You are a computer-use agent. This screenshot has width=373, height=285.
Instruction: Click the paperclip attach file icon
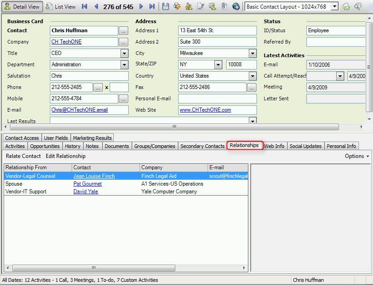tap(224, 6)
